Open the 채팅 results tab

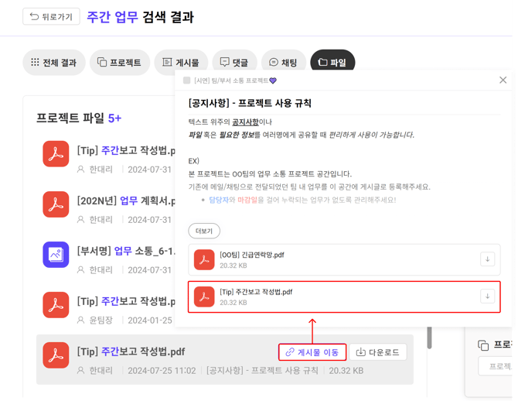[283, 63]
